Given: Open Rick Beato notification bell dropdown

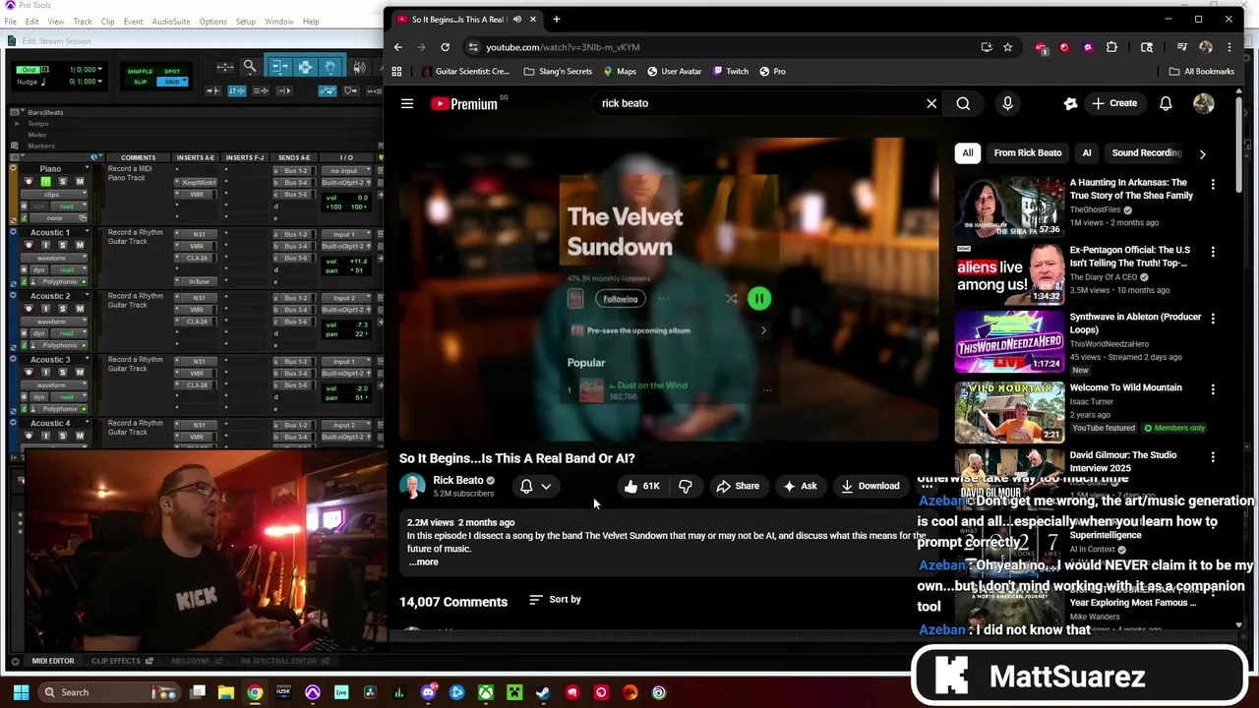Looking at the screenshot, I should pyautogui.click(x=536, y=486).
